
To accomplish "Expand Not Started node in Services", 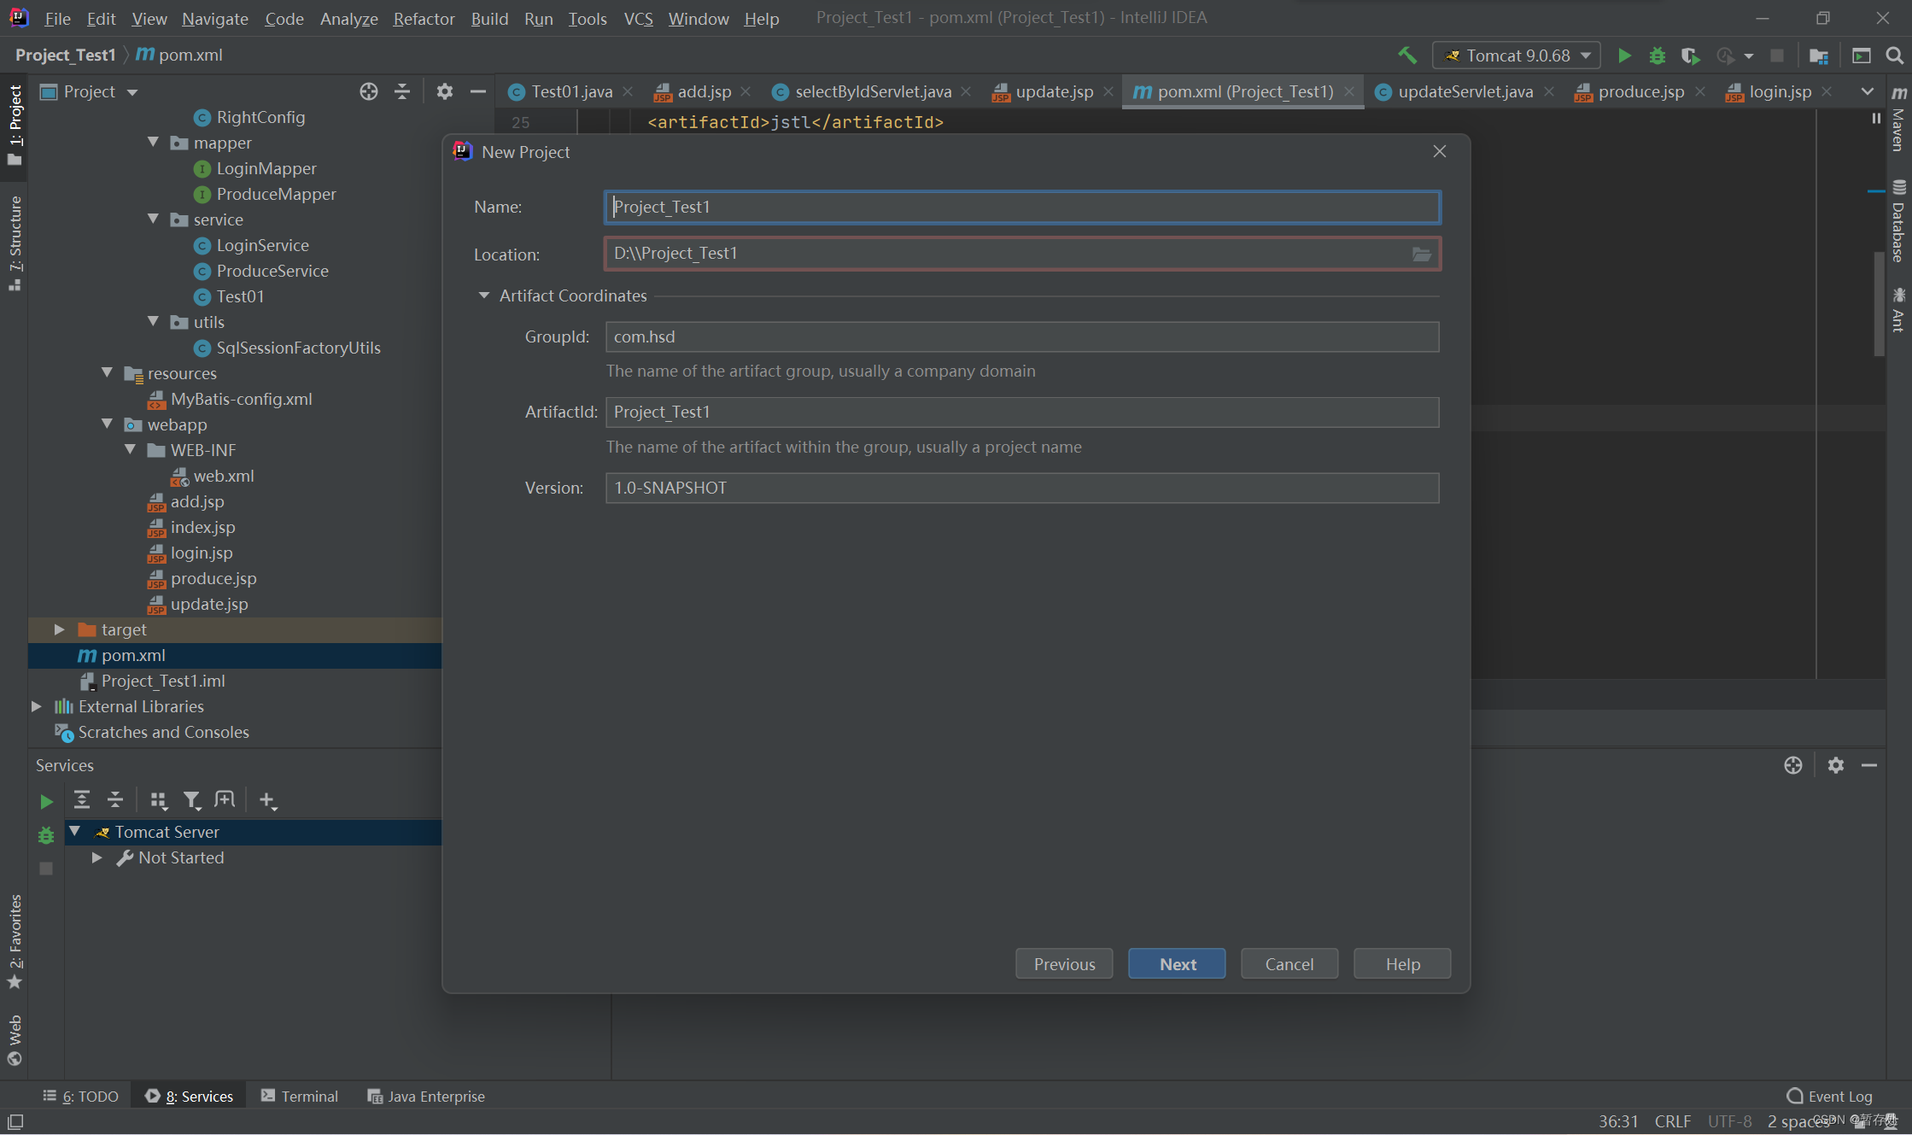I will tap(97, 857).
